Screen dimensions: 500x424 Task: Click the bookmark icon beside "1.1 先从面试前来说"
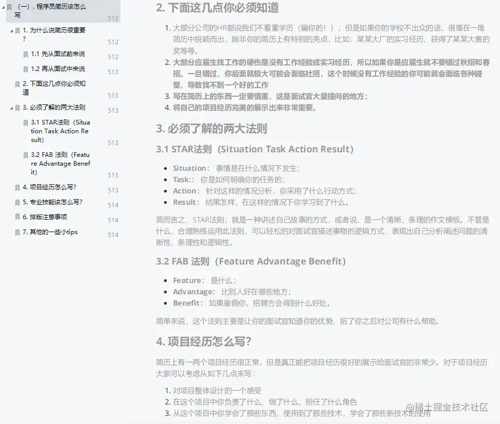pyautogui.click(x=25, y=54)
